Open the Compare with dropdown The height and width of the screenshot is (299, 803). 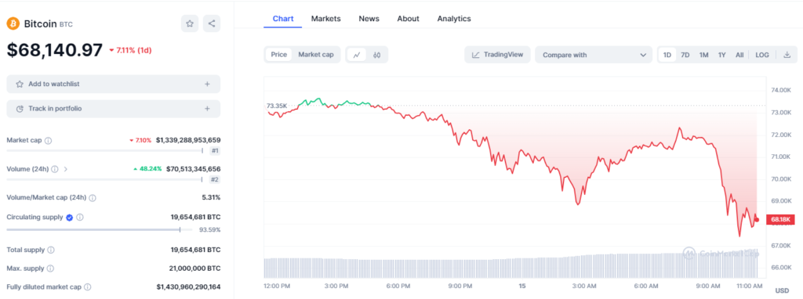point(594,55)
